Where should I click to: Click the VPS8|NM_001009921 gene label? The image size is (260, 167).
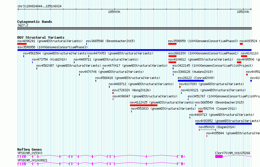[x=32, y=160]
